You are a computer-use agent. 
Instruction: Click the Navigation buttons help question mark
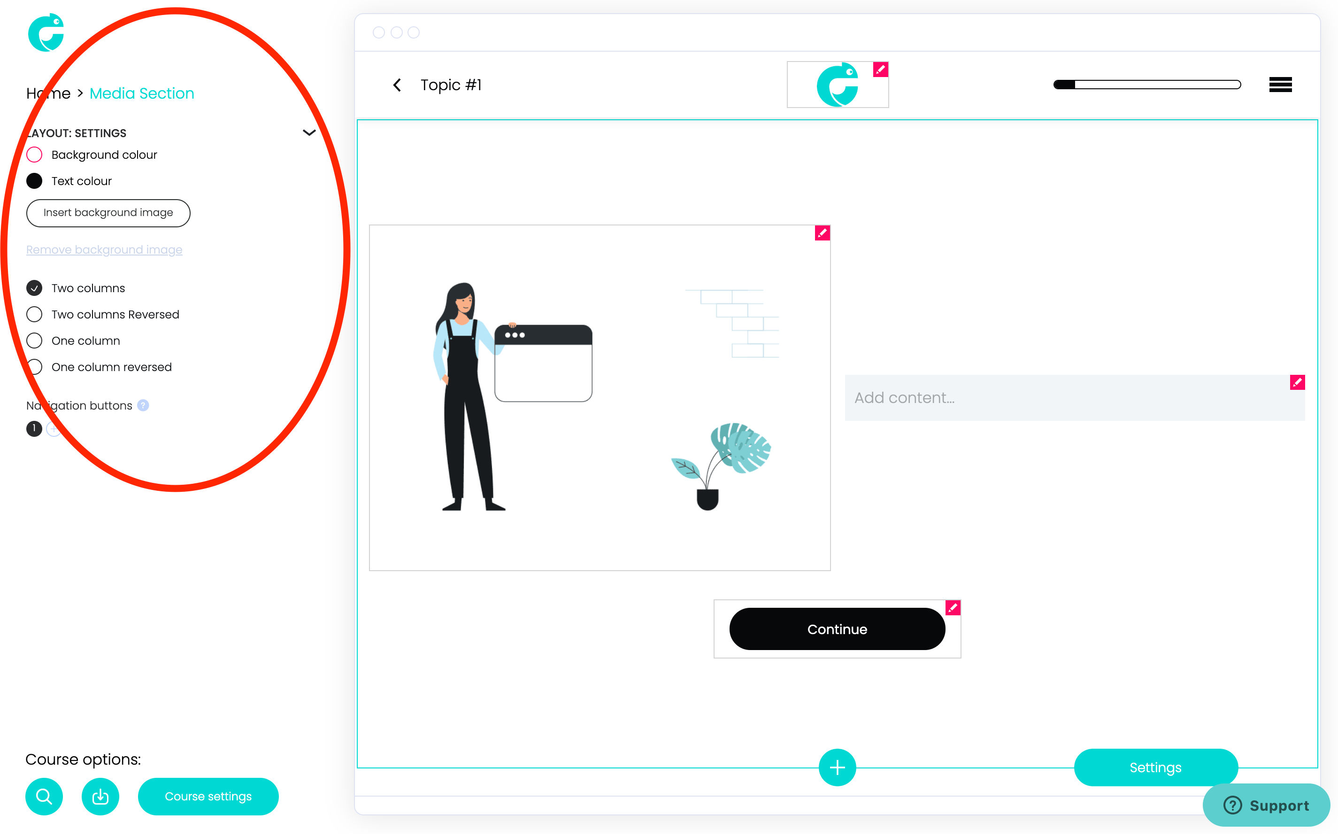pos(143,405)
